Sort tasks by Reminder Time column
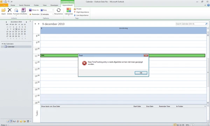 [164, 106]
